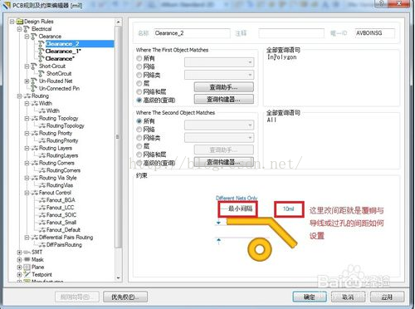This screenshot has width=415, height=309.
Task: Click first object '查询助手...' button
Action: pos(224,87)
